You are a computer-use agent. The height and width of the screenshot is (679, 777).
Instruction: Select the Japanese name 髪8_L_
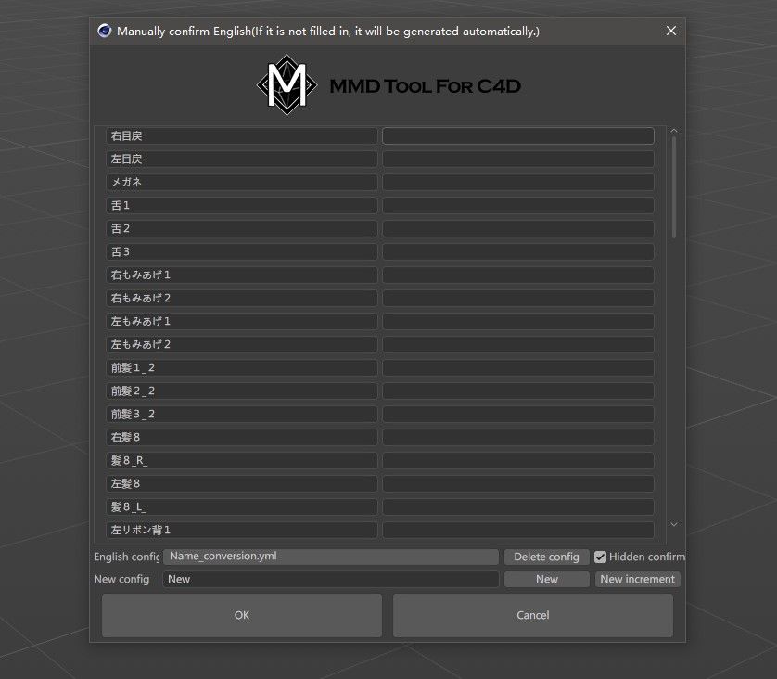(x=242, y=506)
